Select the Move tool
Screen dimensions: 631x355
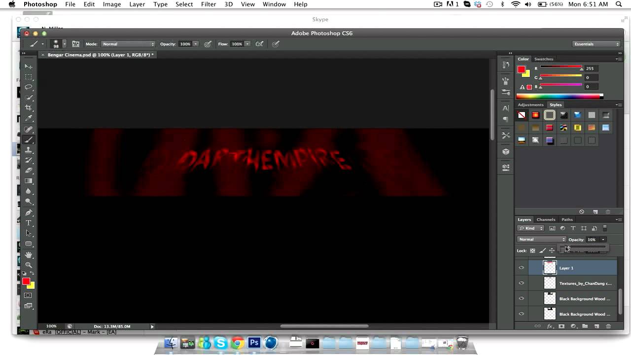coord(29,67)
